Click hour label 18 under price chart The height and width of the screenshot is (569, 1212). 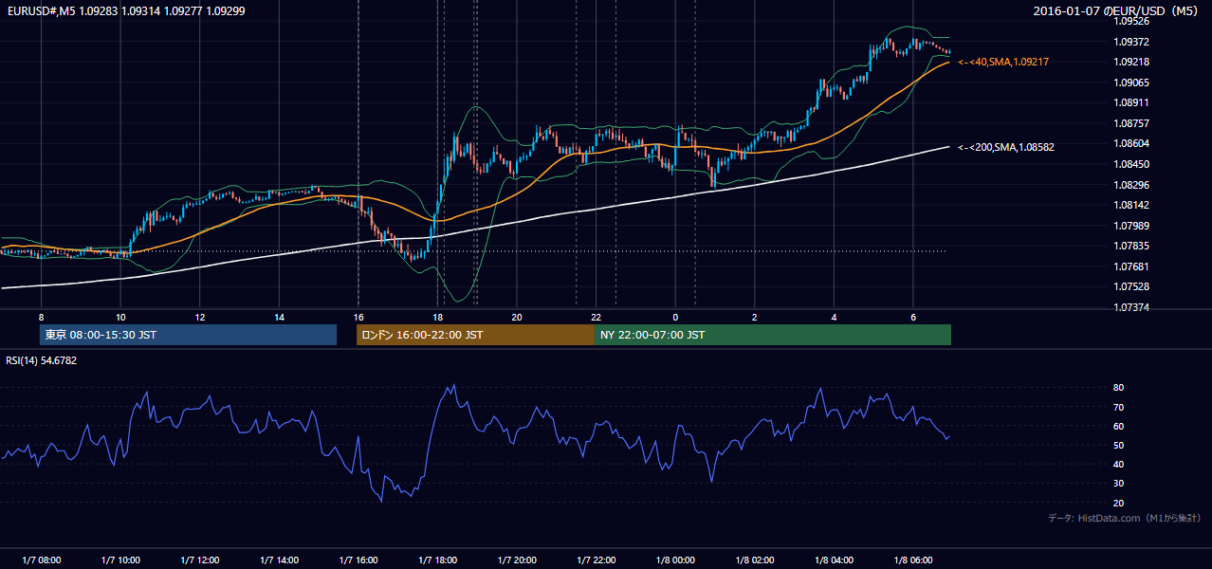tap(437, 317)
